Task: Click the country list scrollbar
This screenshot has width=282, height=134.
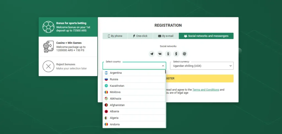Action: click(x=166, y=72)
